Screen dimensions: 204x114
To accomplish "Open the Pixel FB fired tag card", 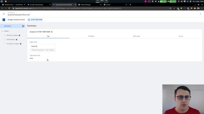I will (43, 48).
